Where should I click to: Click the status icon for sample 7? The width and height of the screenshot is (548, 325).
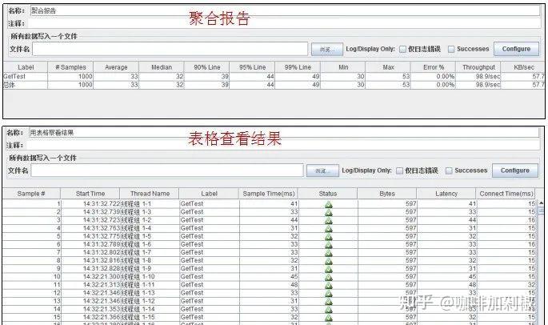(x=329, y=253)
